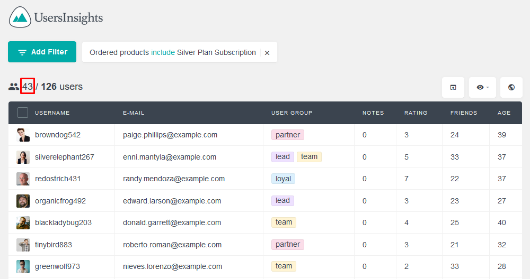The image size is (530, 279).
Task: Open the tinybird883 user profile
Action: point(54,245)
